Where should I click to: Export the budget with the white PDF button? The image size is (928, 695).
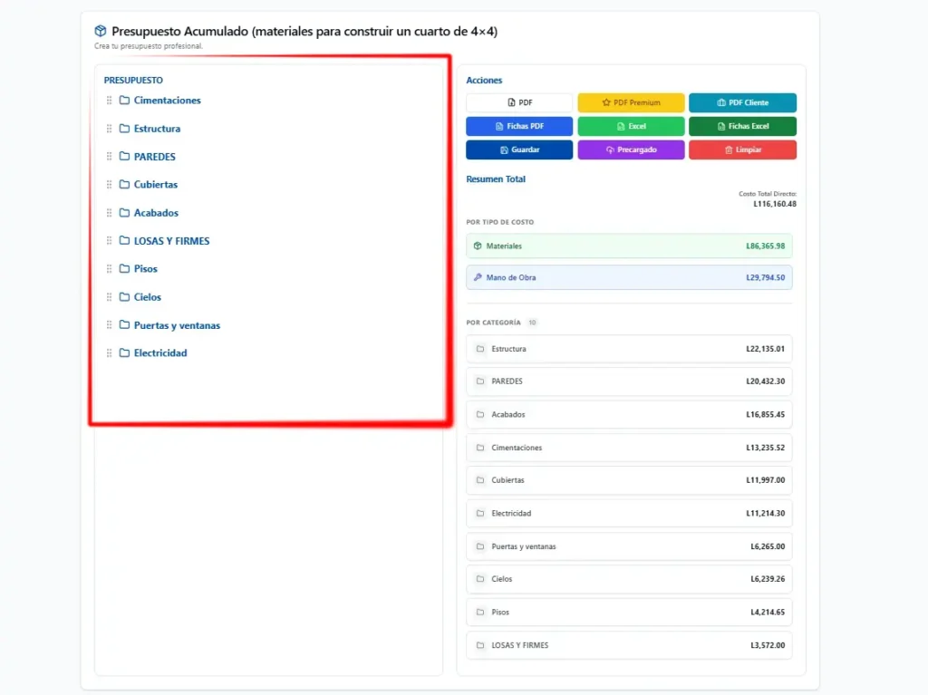click(x=519, y=102)
